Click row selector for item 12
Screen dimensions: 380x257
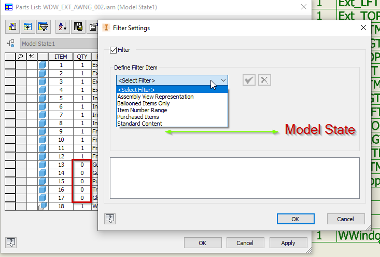(x=10, y=156)
